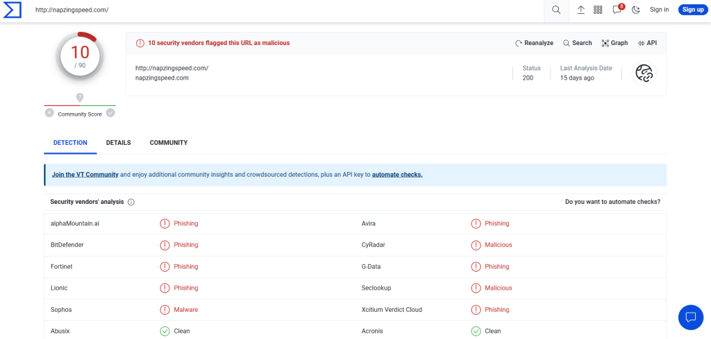
Task: Click info icon beside Security vendors' analysis
Action: pos(131,202)
